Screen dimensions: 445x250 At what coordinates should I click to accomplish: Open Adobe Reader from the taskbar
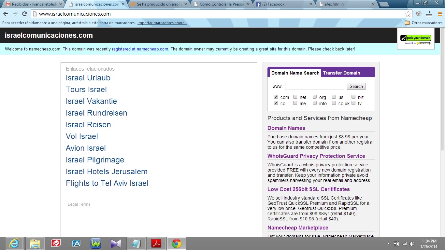156,243
